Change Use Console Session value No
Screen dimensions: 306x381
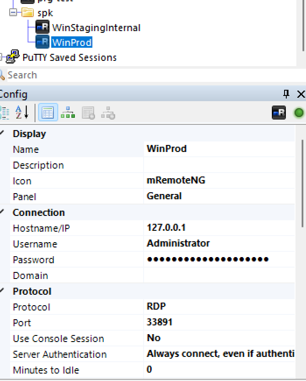[x=219, y=338]
